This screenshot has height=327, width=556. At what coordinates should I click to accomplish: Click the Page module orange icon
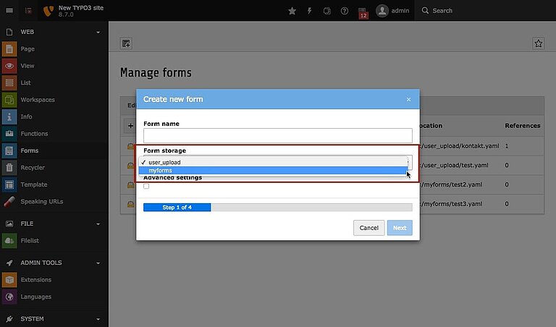(x=9, y=49)
